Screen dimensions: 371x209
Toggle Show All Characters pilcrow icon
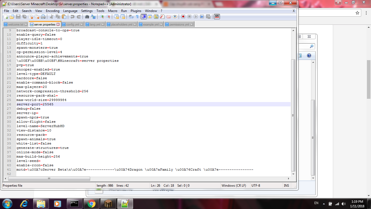137,17
